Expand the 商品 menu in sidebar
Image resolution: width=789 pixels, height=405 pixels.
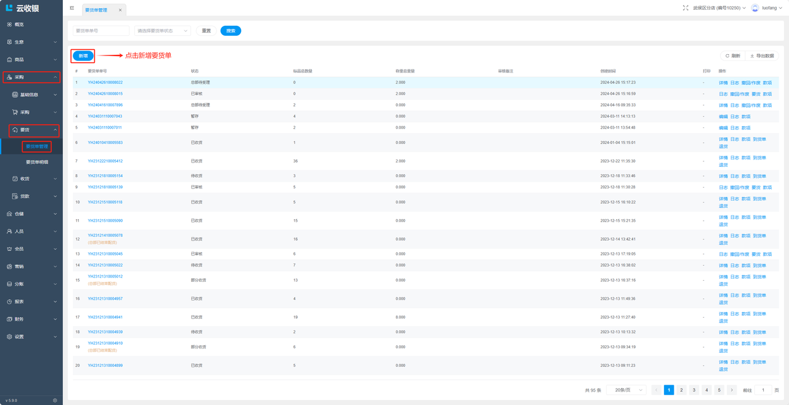[31, 60]
